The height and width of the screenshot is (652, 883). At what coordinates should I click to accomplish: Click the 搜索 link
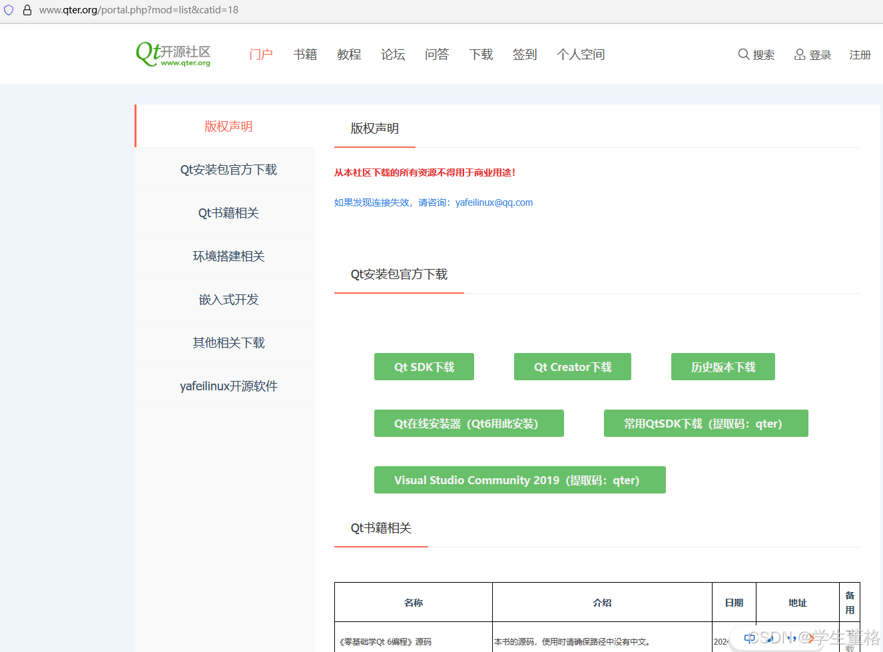(x=763, y=55)
